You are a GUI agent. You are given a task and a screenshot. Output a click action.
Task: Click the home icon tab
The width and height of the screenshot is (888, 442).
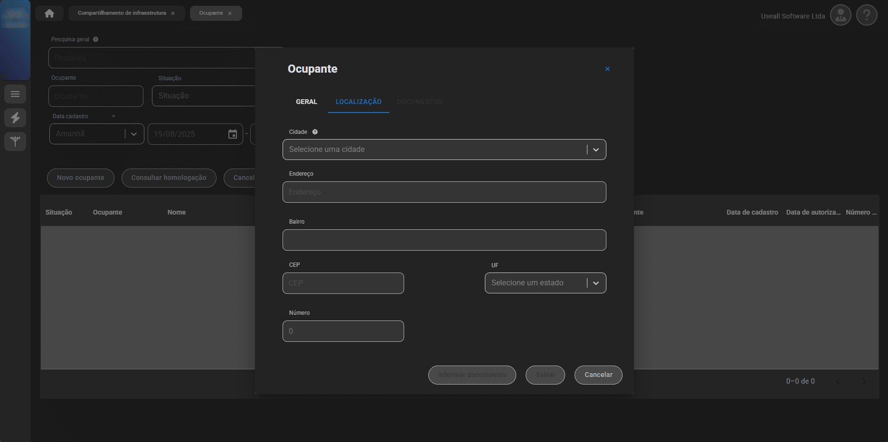tap(49, 13)
